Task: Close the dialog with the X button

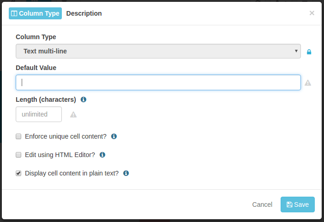Action: [312, 13]
